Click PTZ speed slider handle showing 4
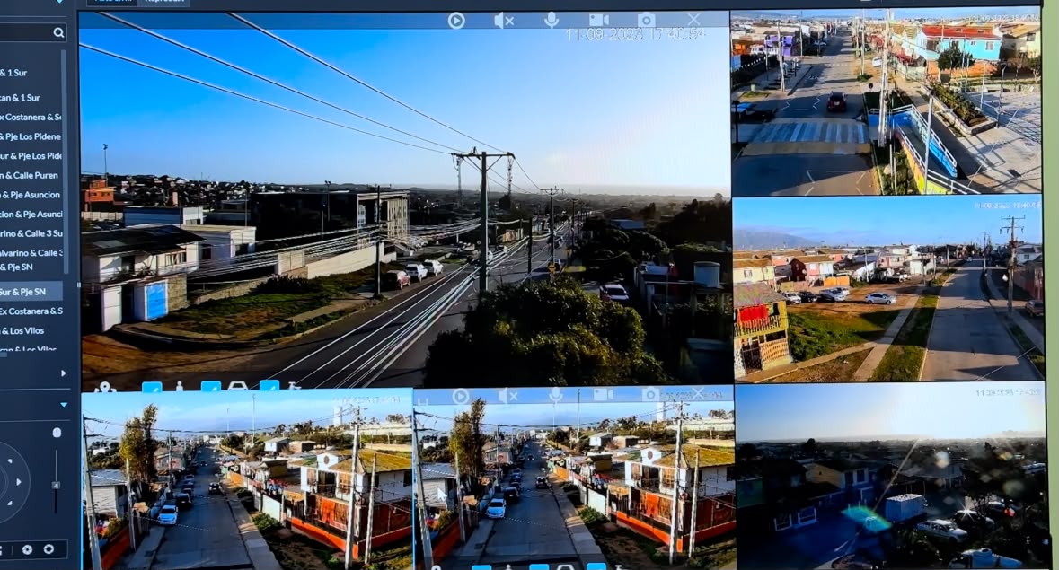This screenshot has width=1059, height=570. point(56,485)
